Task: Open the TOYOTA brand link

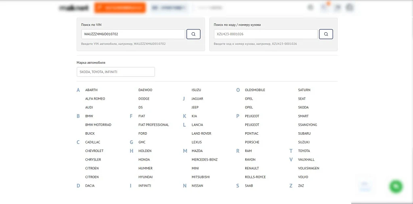Action: [x=304, y=151]
